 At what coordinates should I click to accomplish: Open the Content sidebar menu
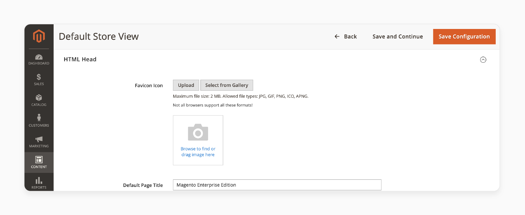point(39,162)
